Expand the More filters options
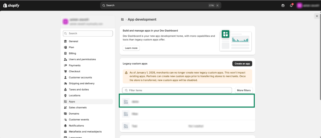Image resolution: width=321 pixels, height=138 pixels. click(244, 90)
